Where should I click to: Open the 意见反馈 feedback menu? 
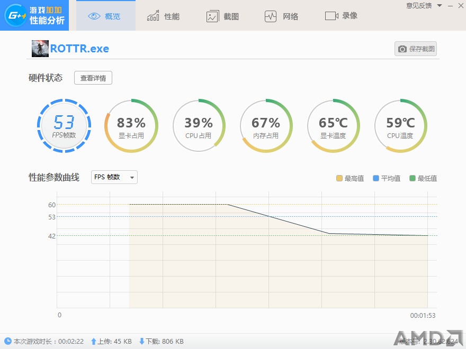click(419, 6)
